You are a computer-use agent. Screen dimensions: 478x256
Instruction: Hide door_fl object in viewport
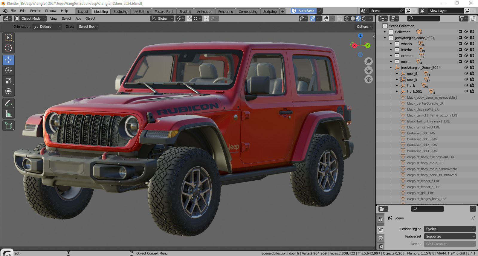[466, 73]
